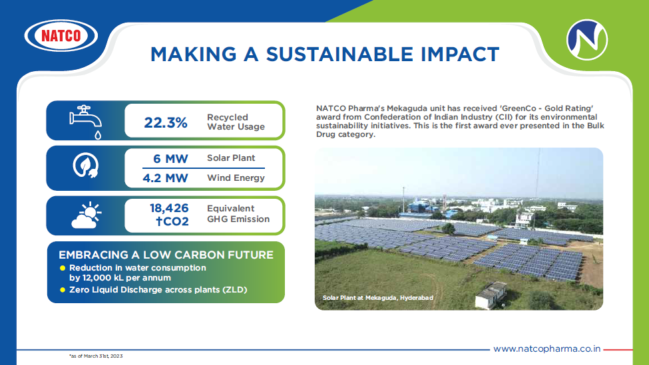Select the Recycled Water Usage label
This screenshot has height=365, width=649.
(x=236, y=122)
